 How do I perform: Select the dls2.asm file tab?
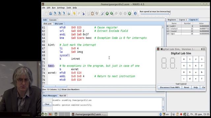pyautogui.click(x=59, y=24)
